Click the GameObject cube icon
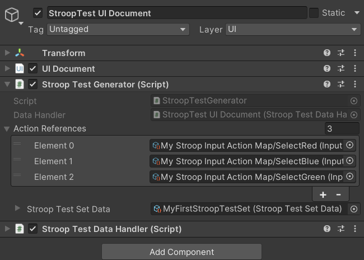The width and height of the screenshot is (364, 260). point(12,15)
